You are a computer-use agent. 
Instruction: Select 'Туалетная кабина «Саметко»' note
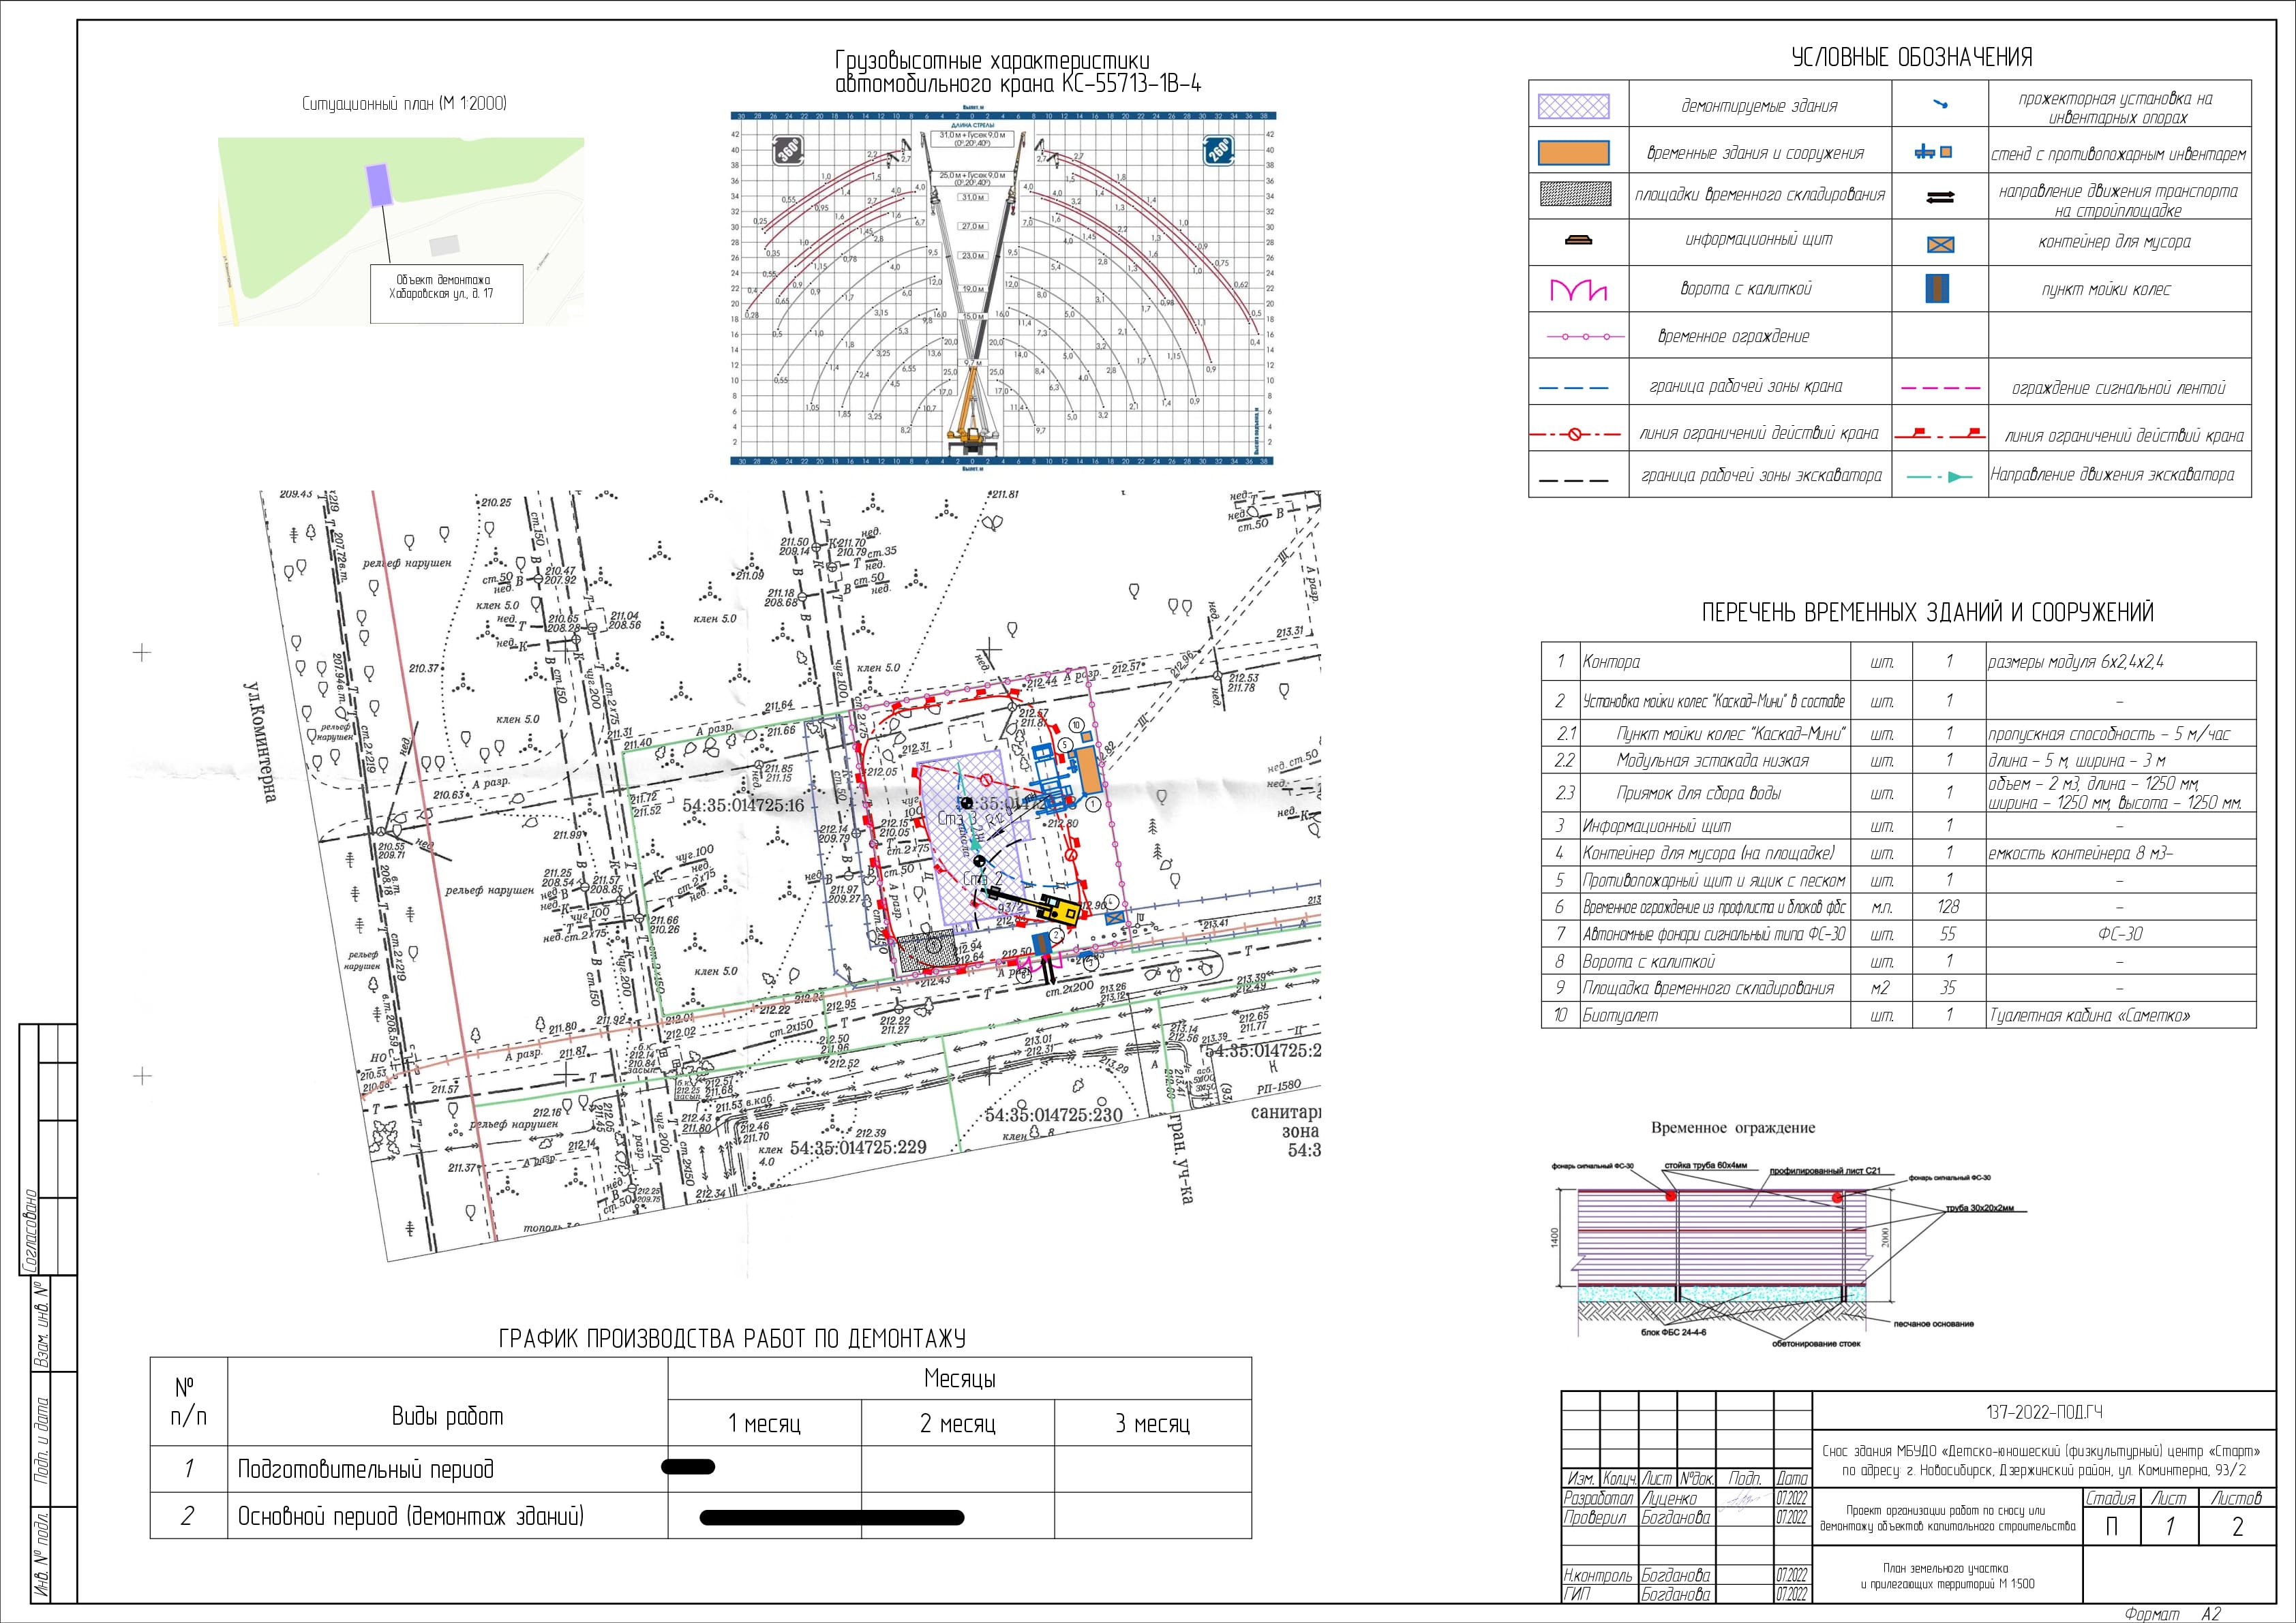tap(2090, 1015)
